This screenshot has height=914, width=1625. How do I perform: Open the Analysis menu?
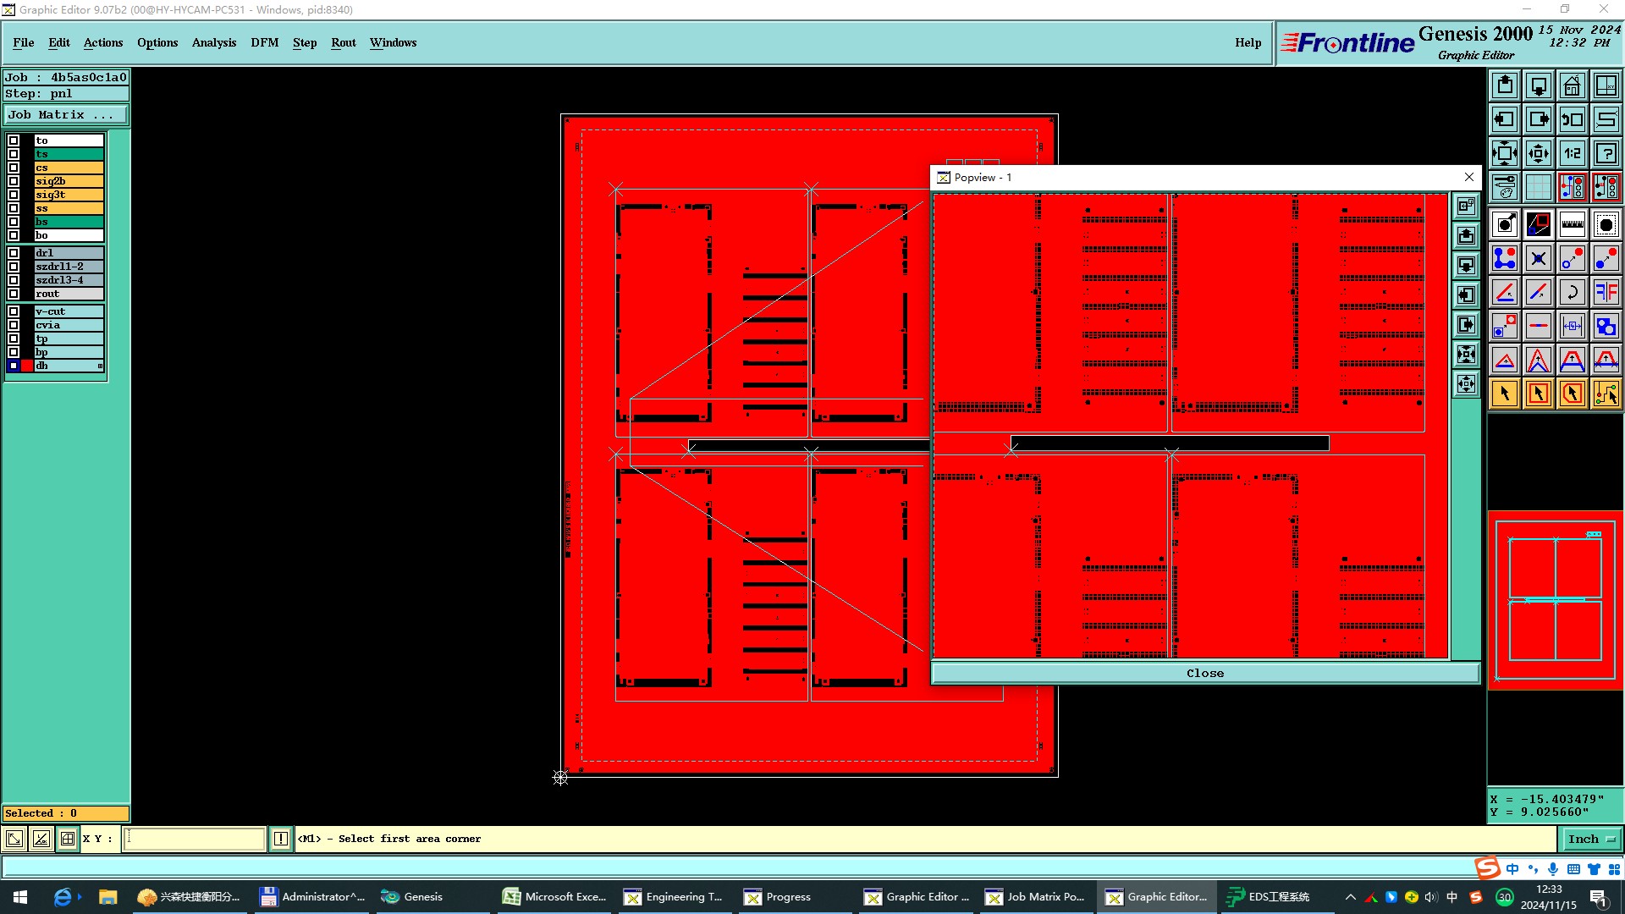point(213,42)
